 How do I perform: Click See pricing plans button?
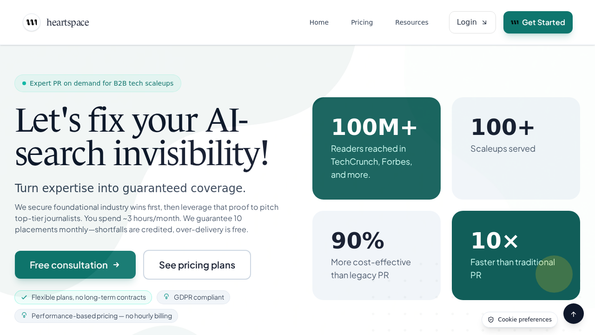point(197,265)
